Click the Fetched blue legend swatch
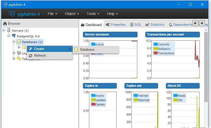211x128 pixels. pyautogui.click(x=136, y=96)
